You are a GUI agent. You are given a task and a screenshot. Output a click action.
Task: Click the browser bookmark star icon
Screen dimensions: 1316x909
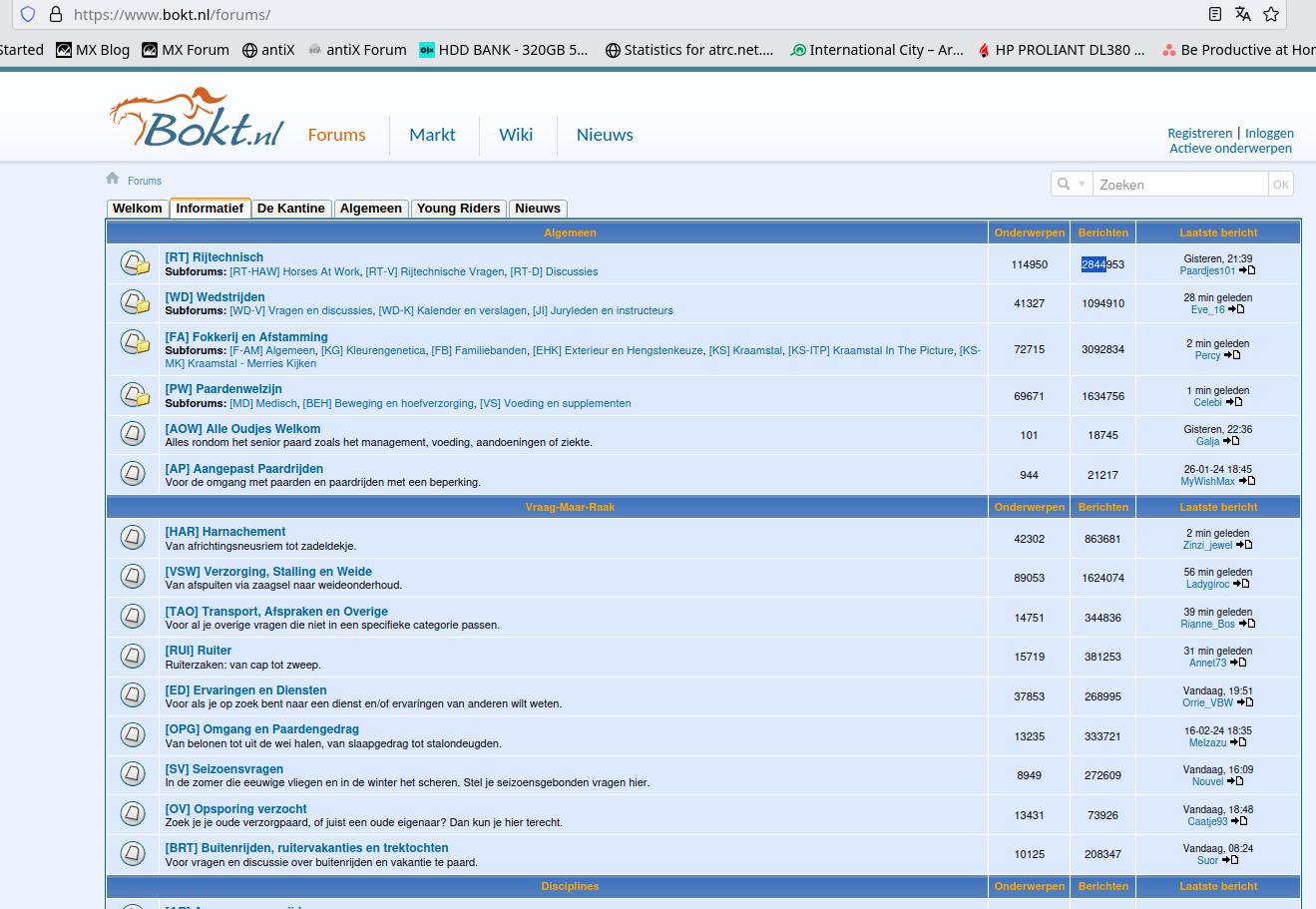click(x=1270, y=14)
